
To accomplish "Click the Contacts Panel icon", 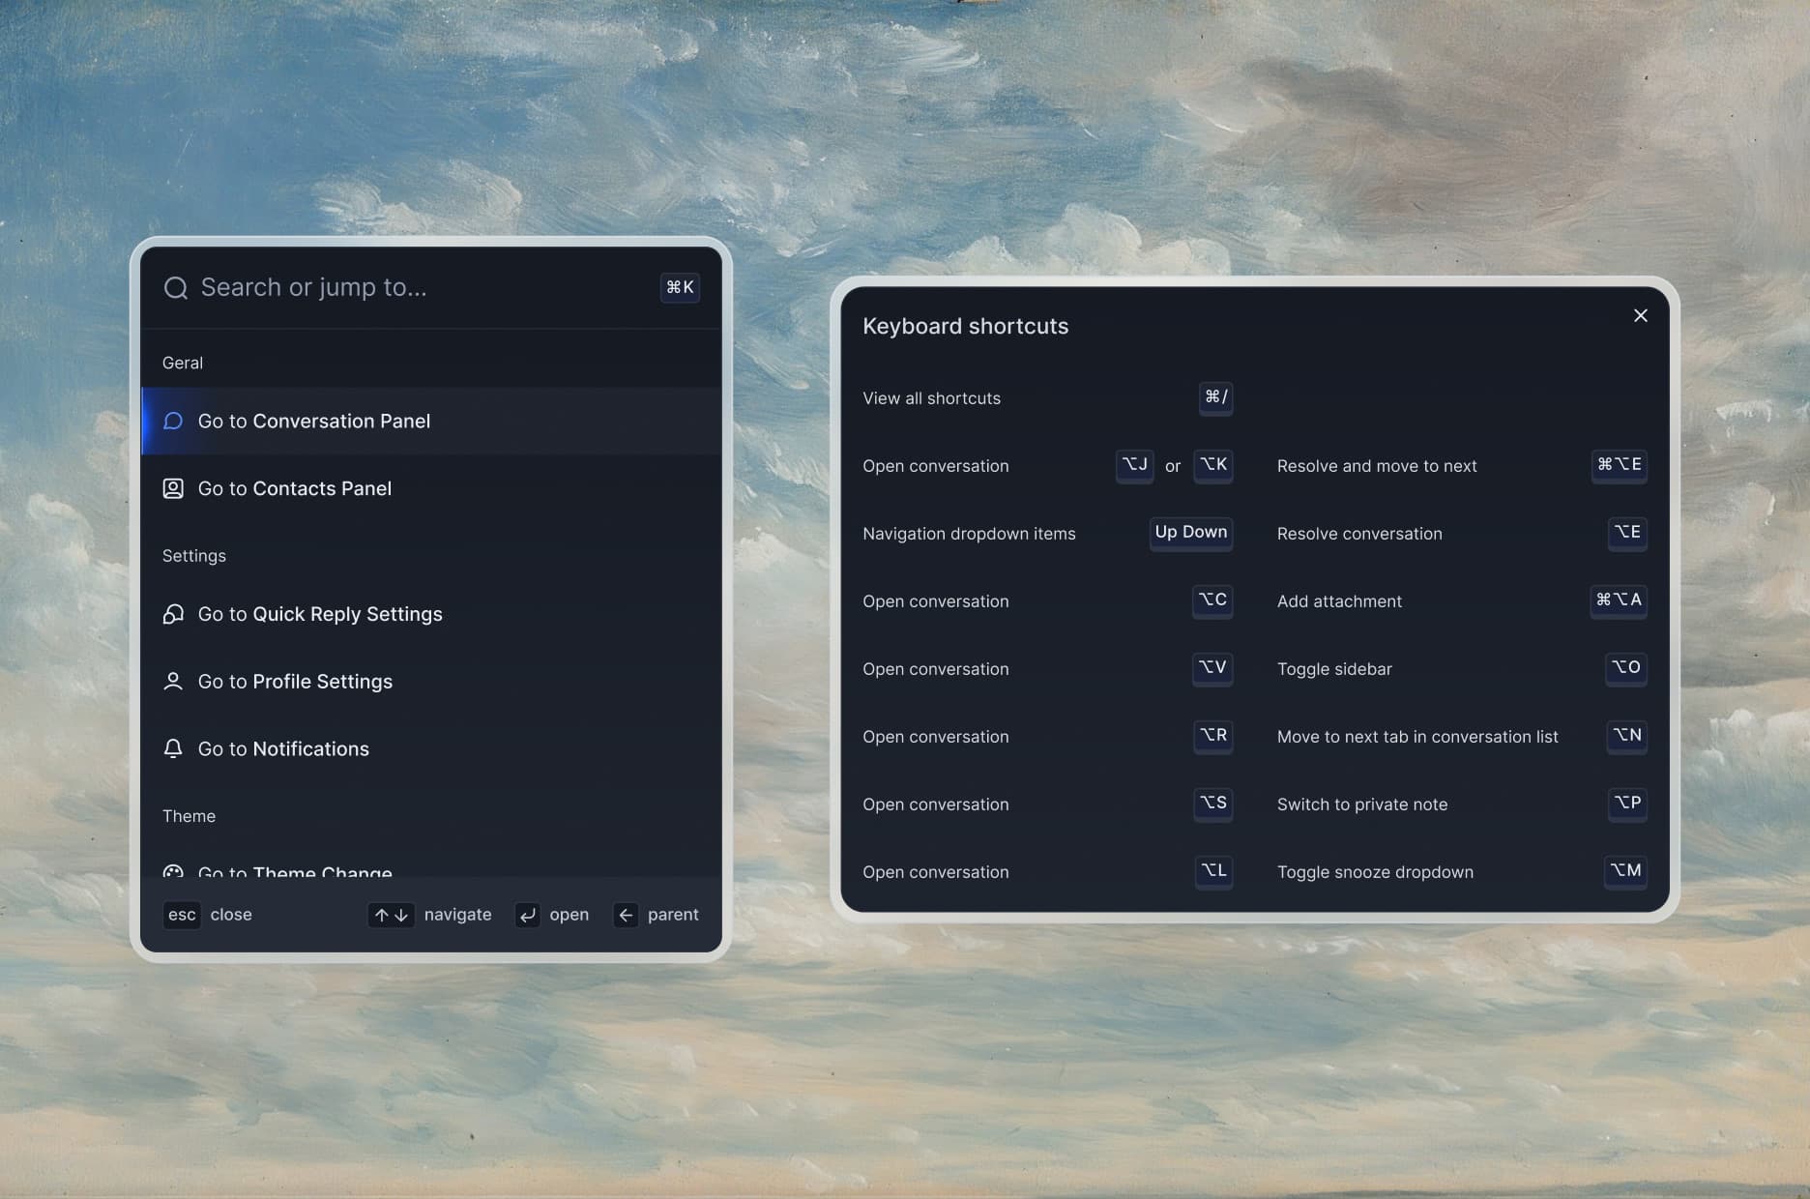I will pos(173,488).
